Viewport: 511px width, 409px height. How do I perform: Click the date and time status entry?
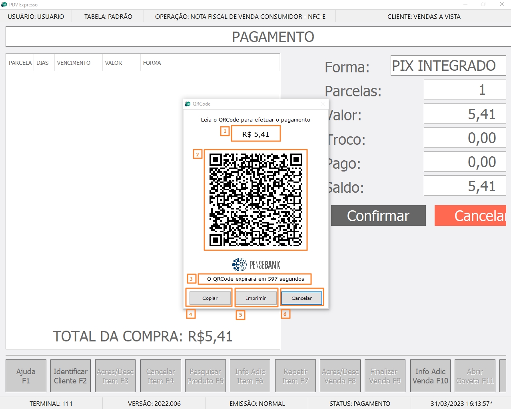[461, 404]
